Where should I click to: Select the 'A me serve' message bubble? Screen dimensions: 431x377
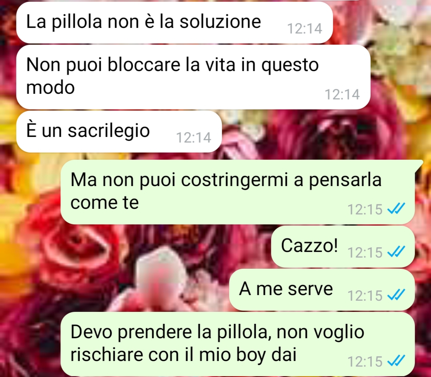[322, 290]
